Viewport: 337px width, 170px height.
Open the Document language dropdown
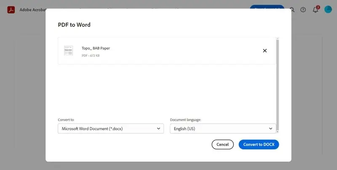point(223,128)
